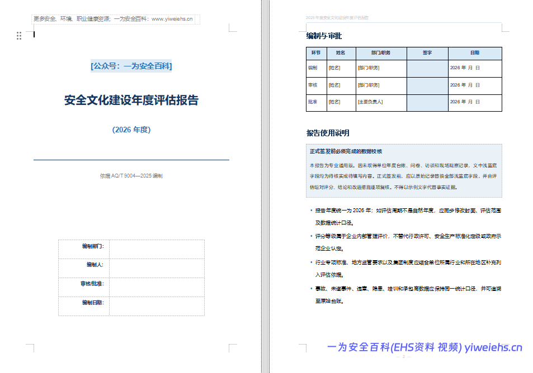Click the 姓名 column header
This screenshot has width=533, height=373.
click(x=341, y=53)
